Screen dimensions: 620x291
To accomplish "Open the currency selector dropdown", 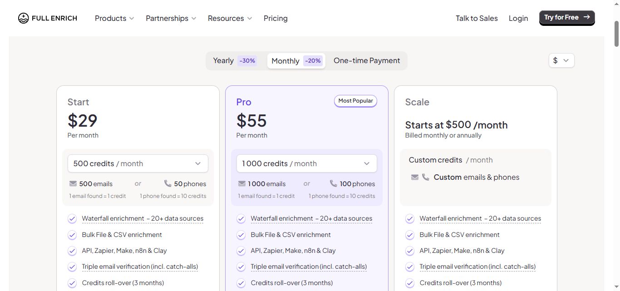I will [561, 60].
